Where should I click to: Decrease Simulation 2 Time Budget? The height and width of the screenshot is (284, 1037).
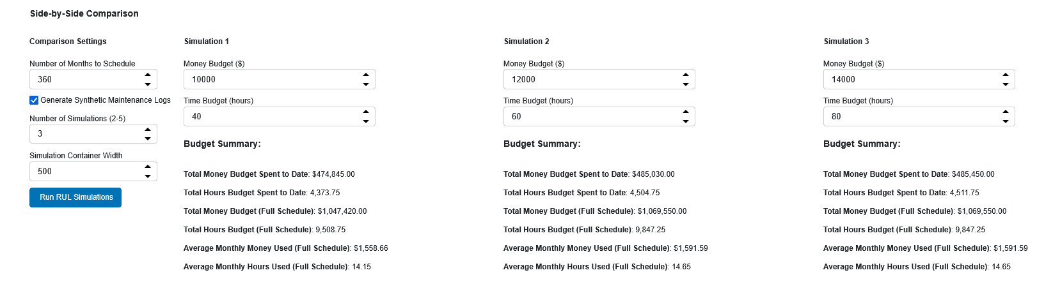[686, 121]
